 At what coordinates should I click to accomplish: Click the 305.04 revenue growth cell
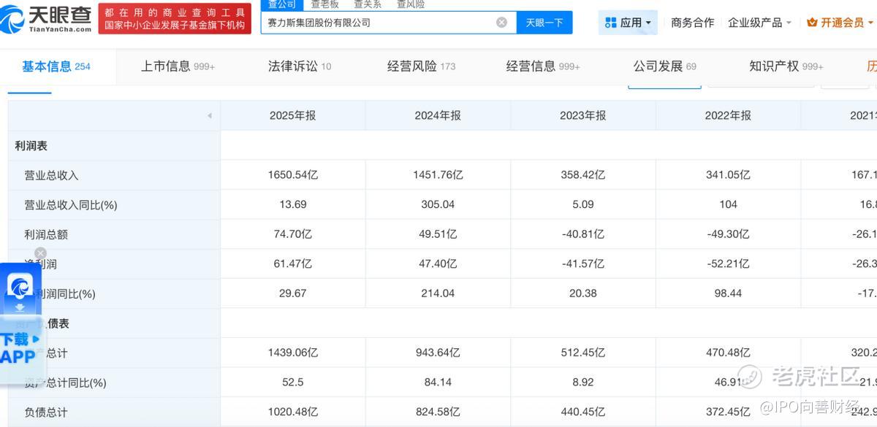438,204
